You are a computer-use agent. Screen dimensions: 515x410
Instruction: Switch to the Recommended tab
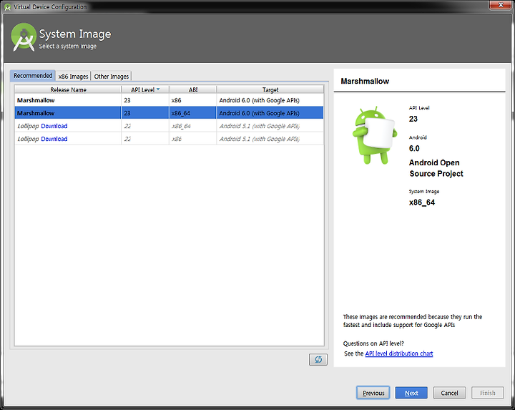click(x=33, y=76)
